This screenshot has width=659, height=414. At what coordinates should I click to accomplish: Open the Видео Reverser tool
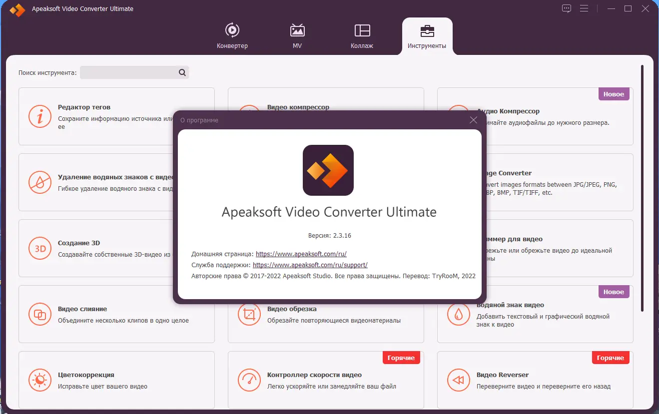pos(459,380)
